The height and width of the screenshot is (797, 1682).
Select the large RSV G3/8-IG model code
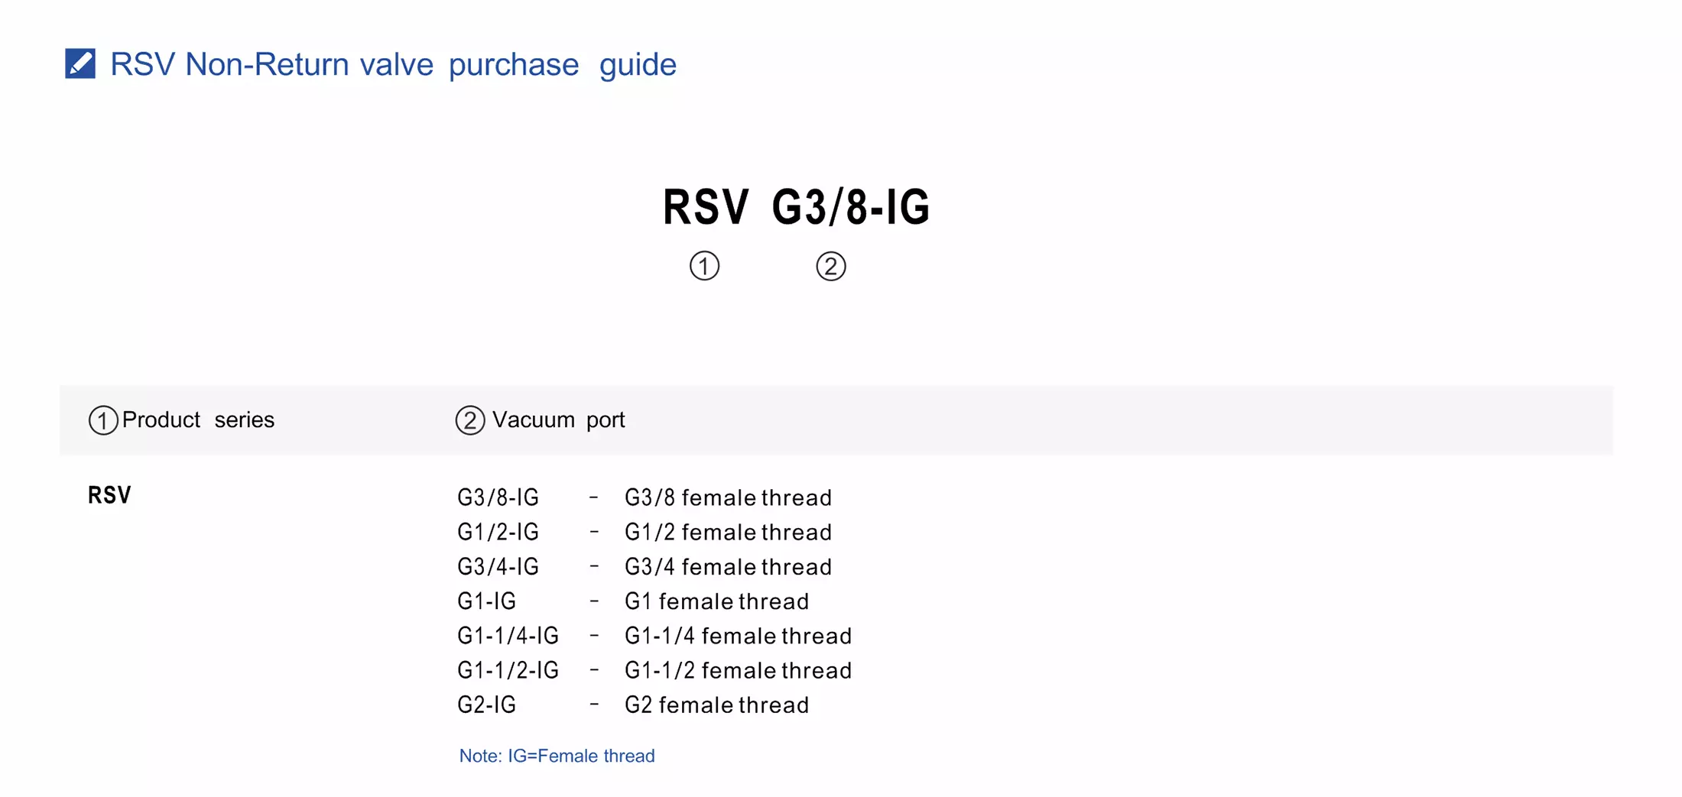point(796,207)
